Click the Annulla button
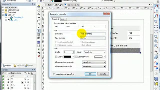 [x=103, y=74]
